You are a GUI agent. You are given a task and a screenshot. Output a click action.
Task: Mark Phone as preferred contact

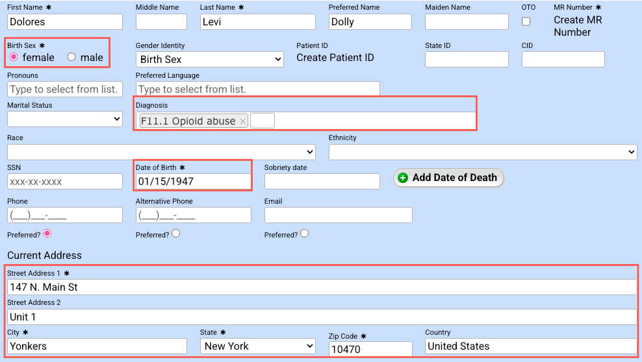[x=47, y=234]
